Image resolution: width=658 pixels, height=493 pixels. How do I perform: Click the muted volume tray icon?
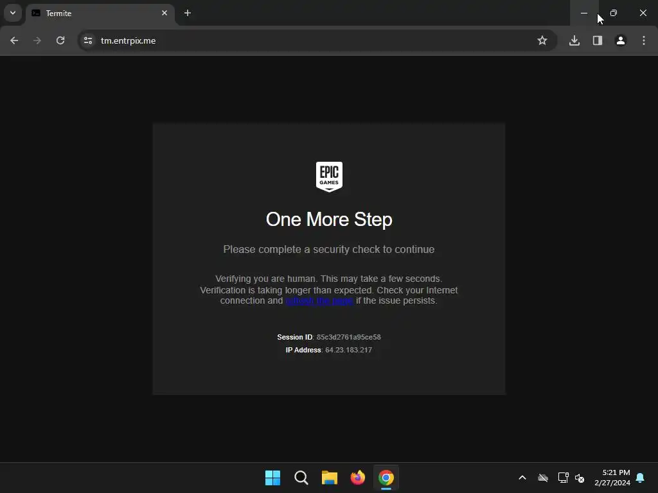tap(580, 478)
